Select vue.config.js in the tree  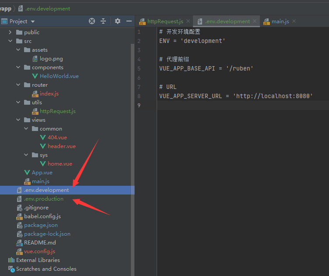(39, 251)
